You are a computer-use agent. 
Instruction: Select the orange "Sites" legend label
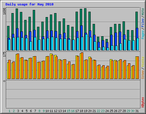tap(143, 75)
